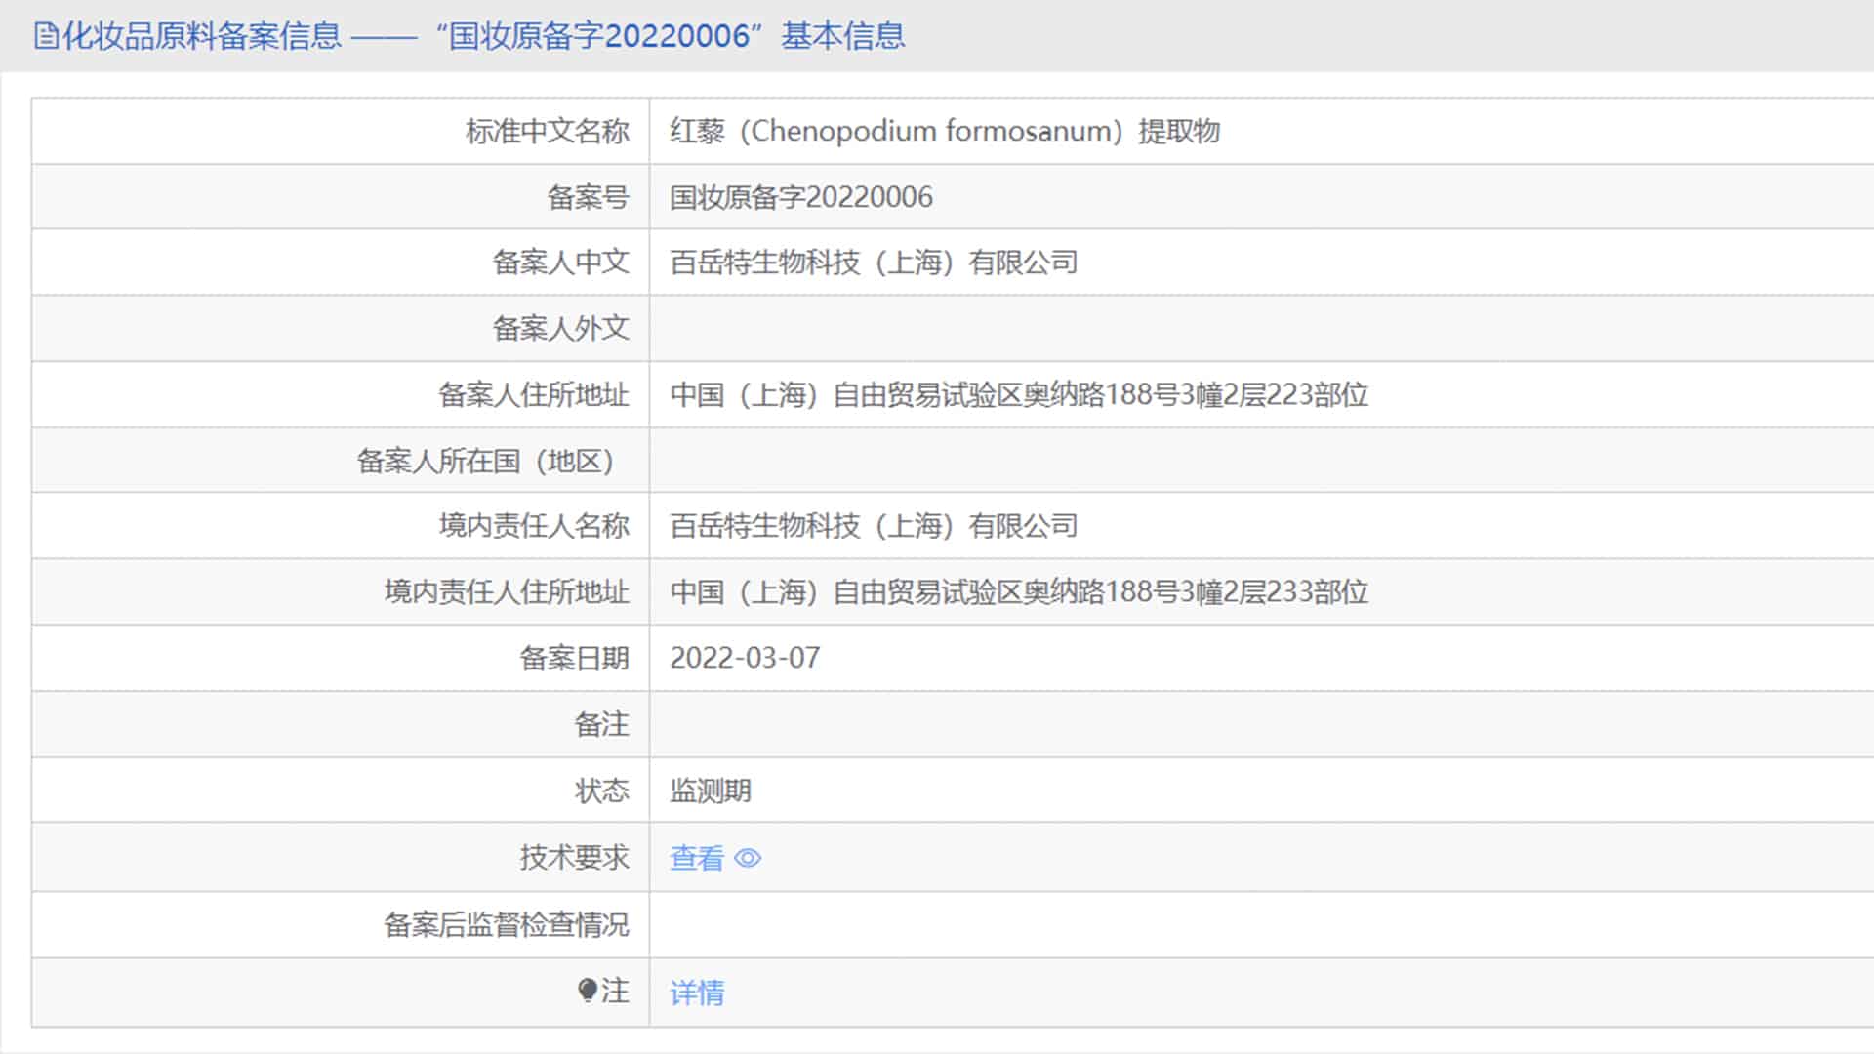Click the 备案后监督检查情况 label
The width and height of the screenshot is (1874, 1054).
click(506, 924)
